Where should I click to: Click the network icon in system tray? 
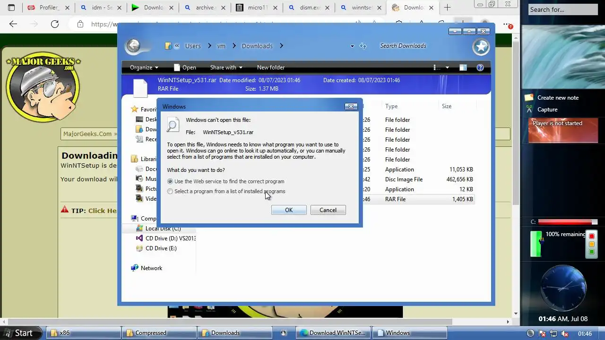[x=553, y=333]
